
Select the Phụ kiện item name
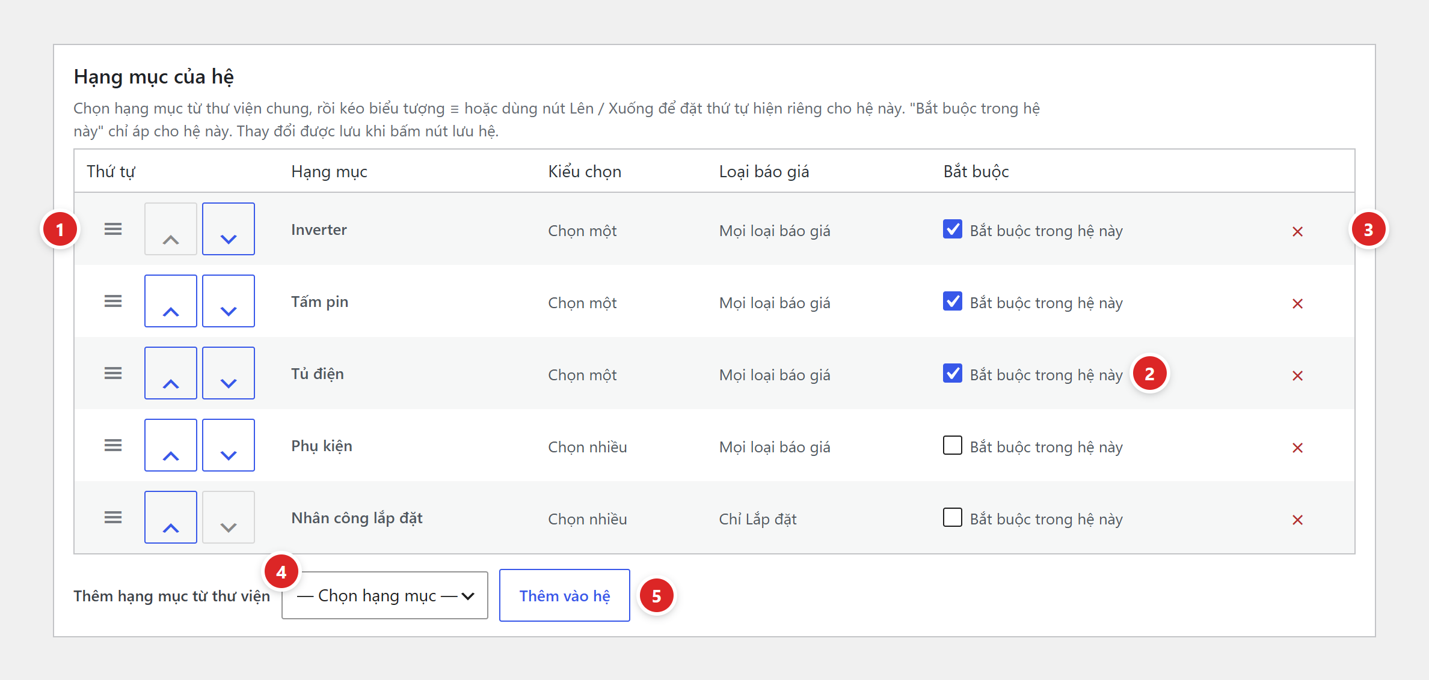(x=322, y=446)
